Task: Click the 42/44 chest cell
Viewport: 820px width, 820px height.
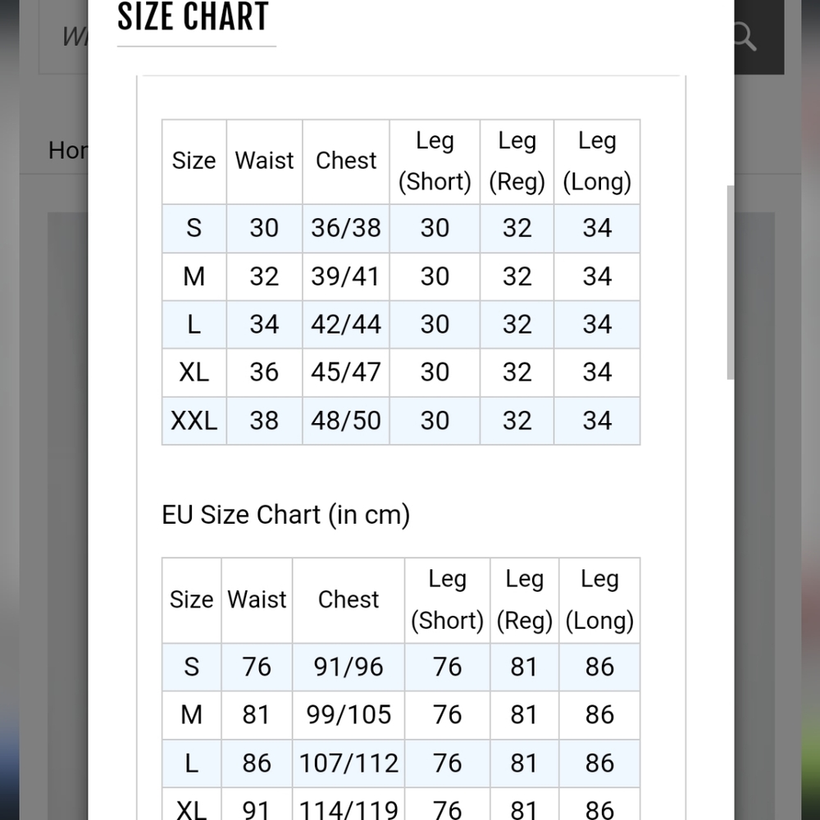Action: pyautogui.click(x=346, y=325)
